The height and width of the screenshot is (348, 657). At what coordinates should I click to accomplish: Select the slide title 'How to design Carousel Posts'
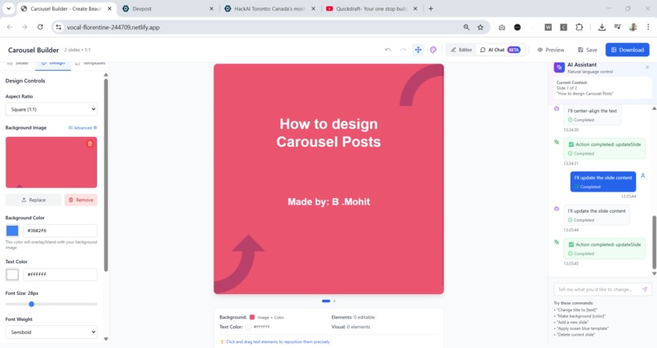tap(328, 133)
